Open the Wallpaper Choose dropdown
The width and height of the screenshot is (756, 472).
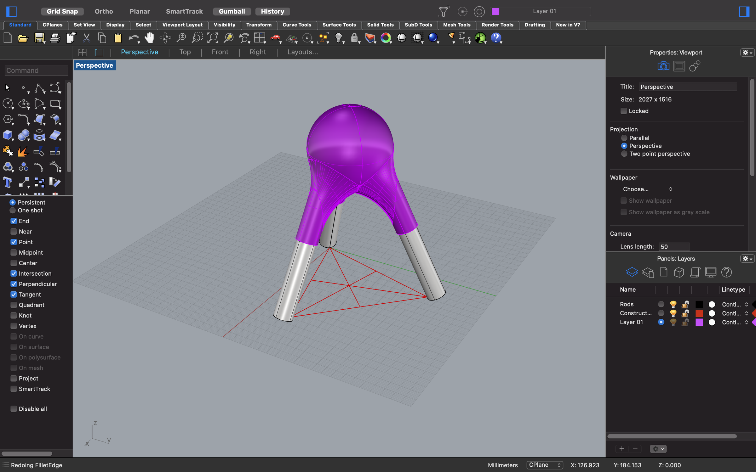(x=647, y=189)
